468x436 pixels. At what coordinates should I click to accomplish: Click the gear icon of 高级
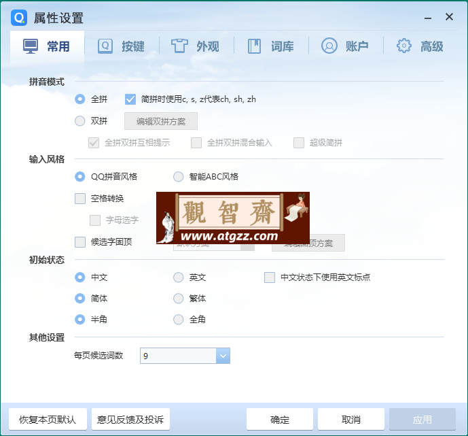pos(404,46)
